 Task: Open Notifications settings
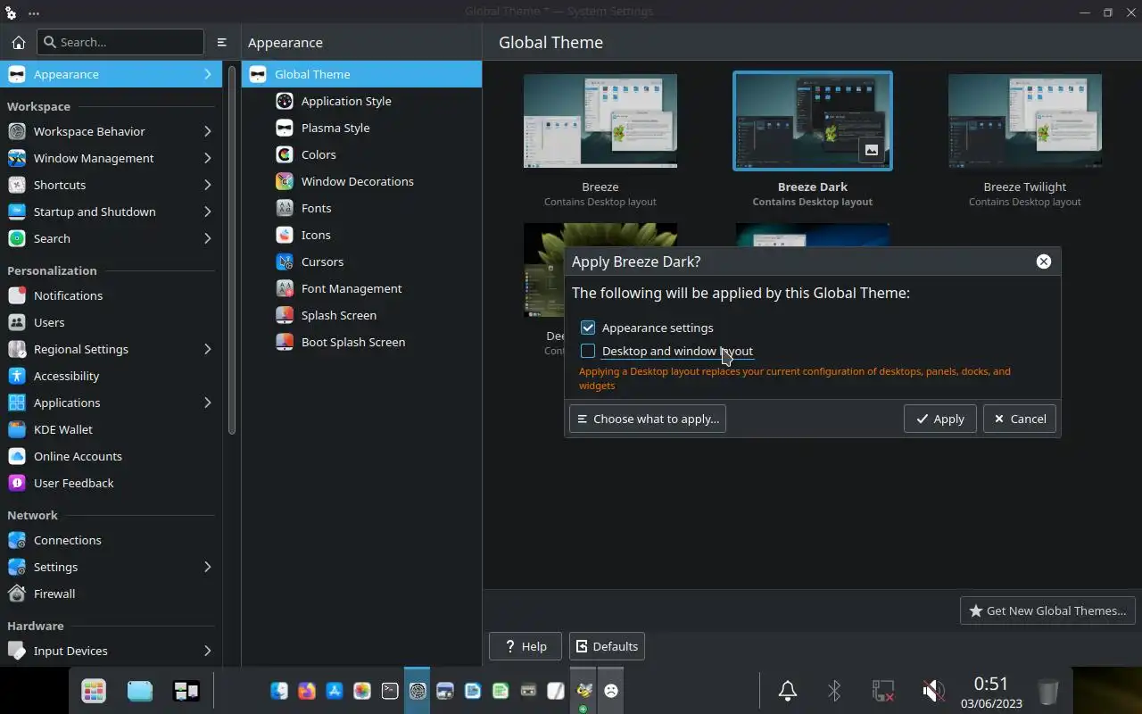(x=111, y=295)
